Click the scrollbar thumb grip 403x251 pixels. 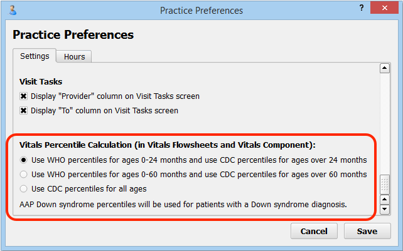click(x=385, y=185)
